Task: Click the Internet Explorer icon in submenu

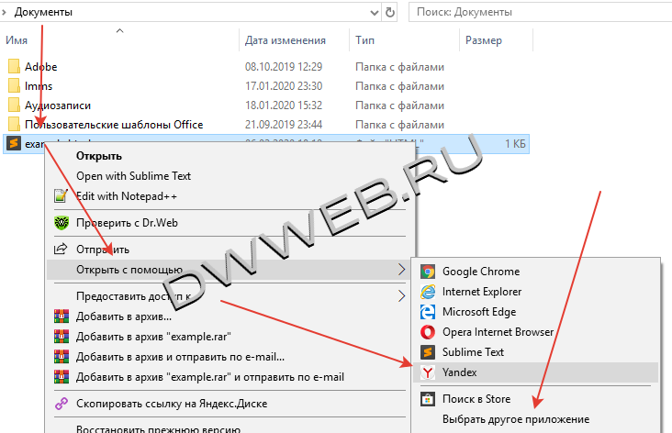Action: pyautogui.click(x=427, y=292)
